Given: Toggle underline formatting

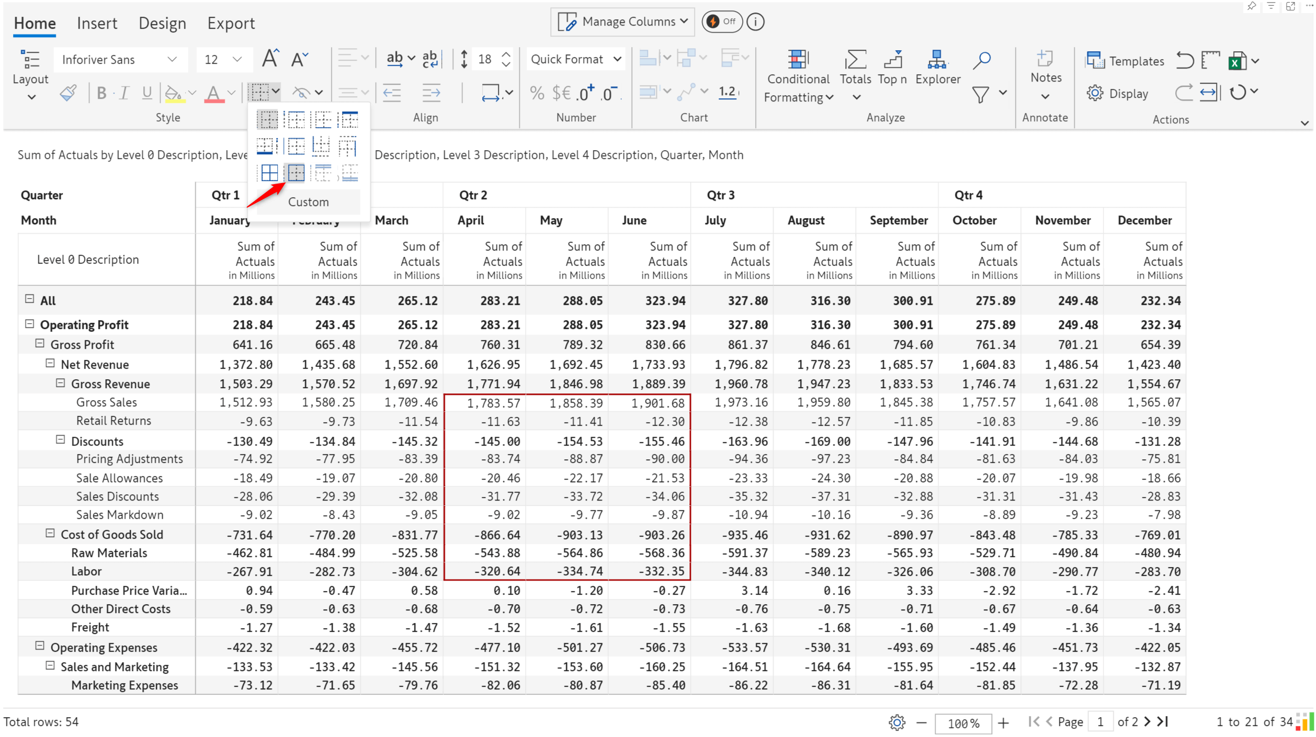Looking at the screenshot, I should [x=147, y=93].
